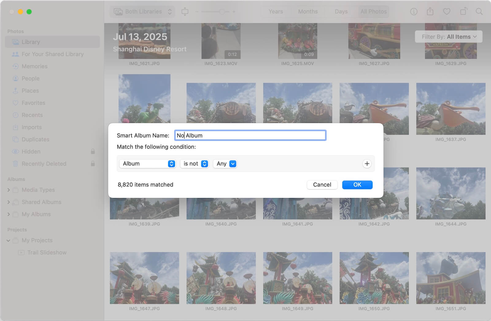Expand My Albums folder
The height and width of the screenshot is (321, 491).
pos(9,214)
